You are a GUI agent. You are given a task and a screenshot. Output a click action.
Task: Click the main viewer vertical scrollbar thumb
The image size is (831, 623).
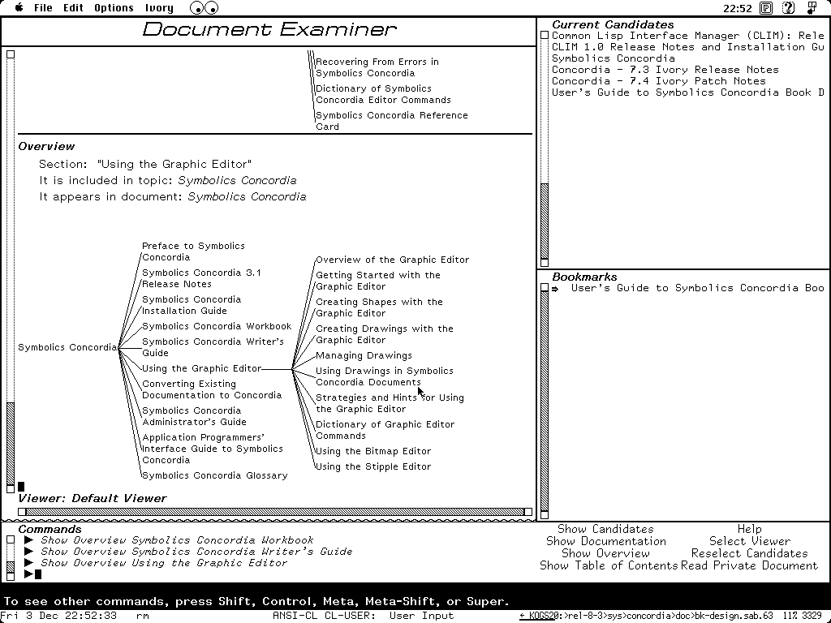10,444
